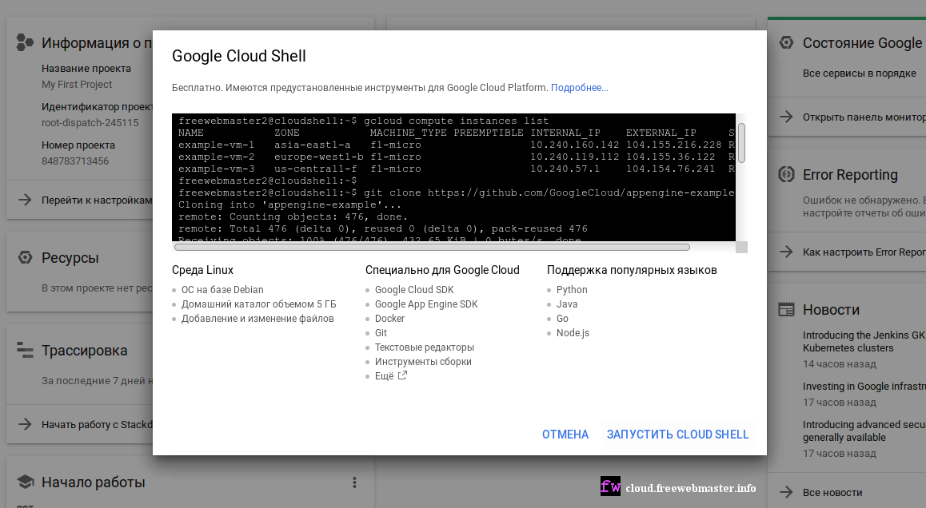Open the Все новости link
The image size is (926, 508).
[832, 492]
